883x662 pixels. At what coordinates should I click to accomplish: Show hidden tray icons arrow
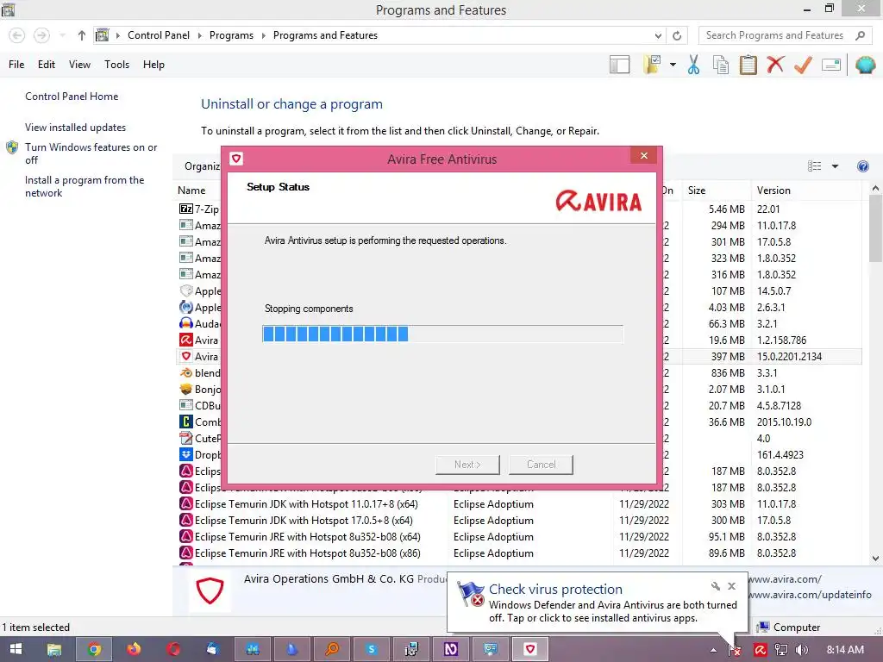(x=713, y=650)
